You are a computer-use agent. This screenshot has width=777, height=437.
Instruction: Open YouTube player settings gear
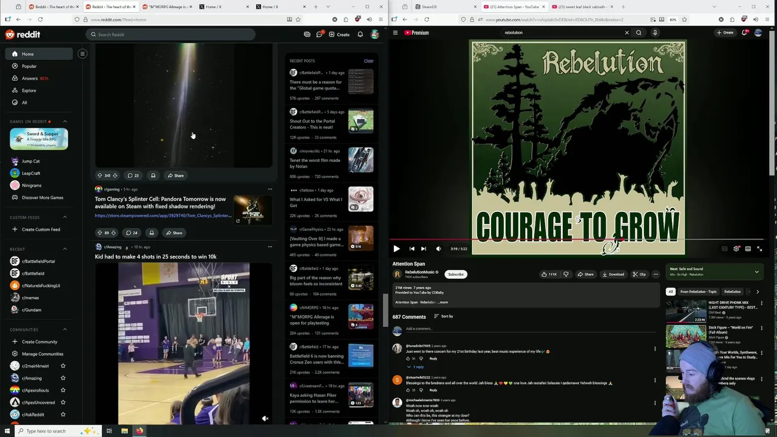736,248
